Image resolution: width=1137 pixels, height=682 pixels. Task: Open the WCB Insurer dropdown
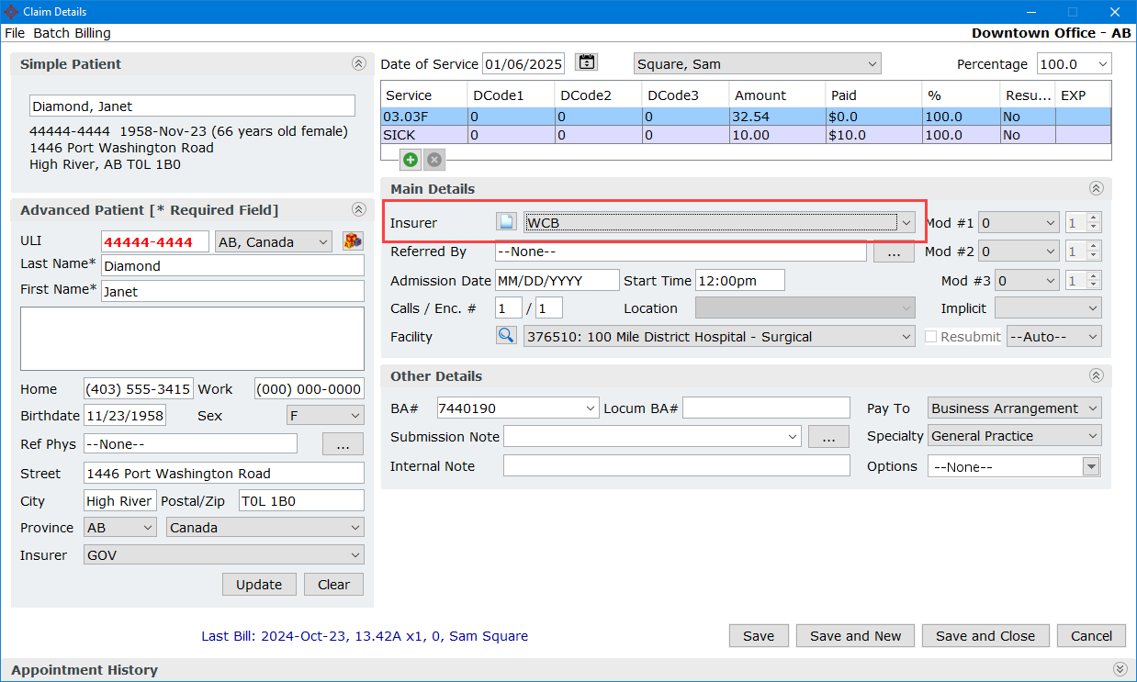point(906,222)
